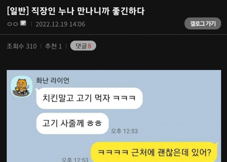Viewport: 227px width, 162px height.
Task: Click the post date 2022.12.19 14:06
Action: pyautogui.click(x=60, y=24)
